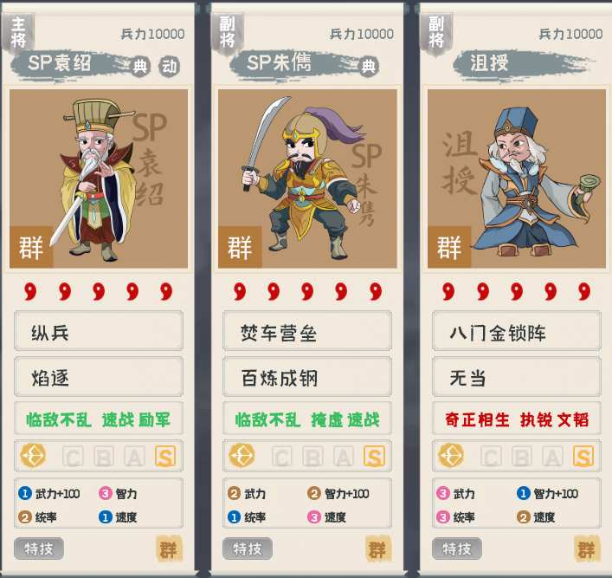
Task: Open the 八门金锁阵 skill slot
Action: coord(517,331)
